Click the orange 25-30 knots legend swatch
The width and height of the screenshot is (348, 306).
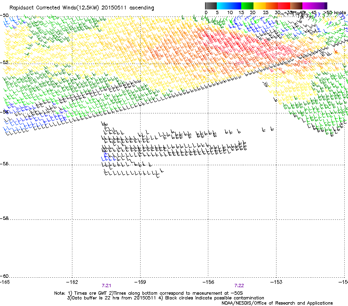[x=272, y=6]
